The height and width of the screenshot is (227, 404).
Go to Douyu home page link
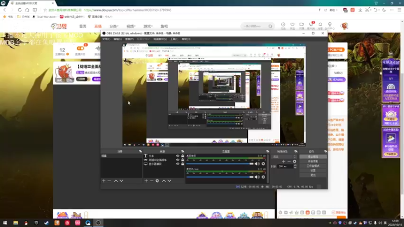(x=83, y=26)
